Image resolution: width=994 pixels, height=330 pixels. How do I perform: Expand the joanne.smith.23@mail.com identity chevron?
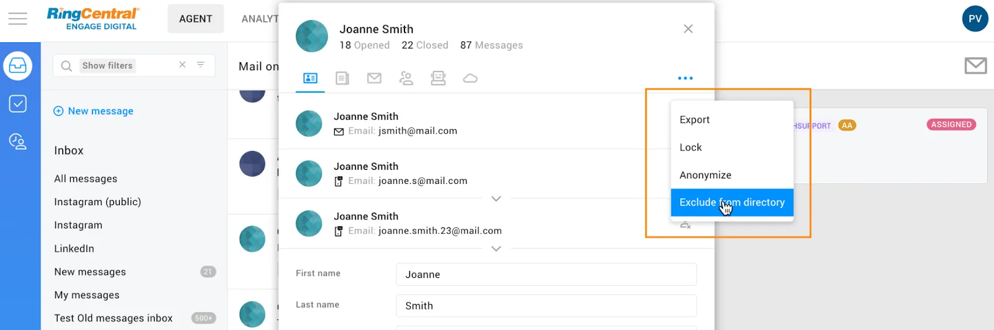496,249
